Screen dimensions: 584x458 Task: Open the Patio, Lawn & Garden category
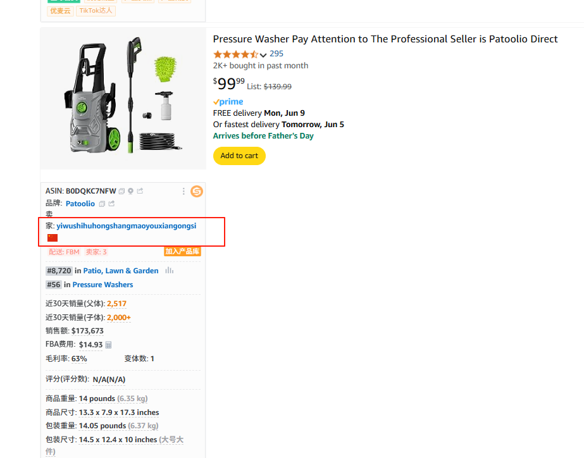[121, 271]
